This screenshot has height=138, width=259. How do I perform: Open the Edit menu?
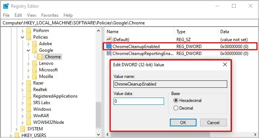point(18,15)
